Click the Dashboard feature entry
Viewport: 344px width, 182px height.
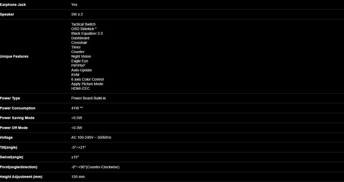coord(80,38)
